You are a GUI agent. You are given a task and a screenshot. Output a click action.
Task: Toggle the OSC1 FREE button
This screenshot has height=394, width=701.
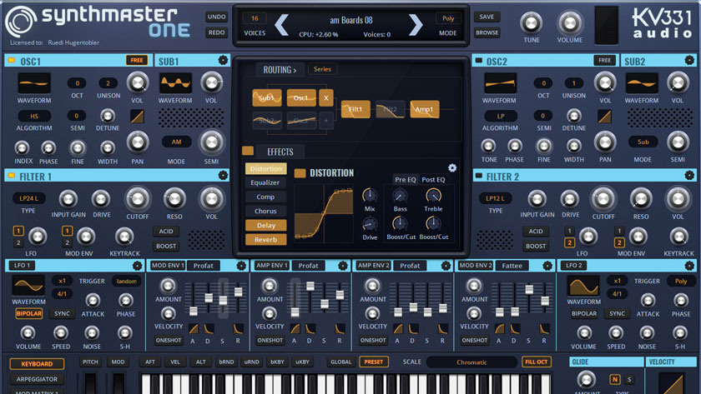(136, 60)
